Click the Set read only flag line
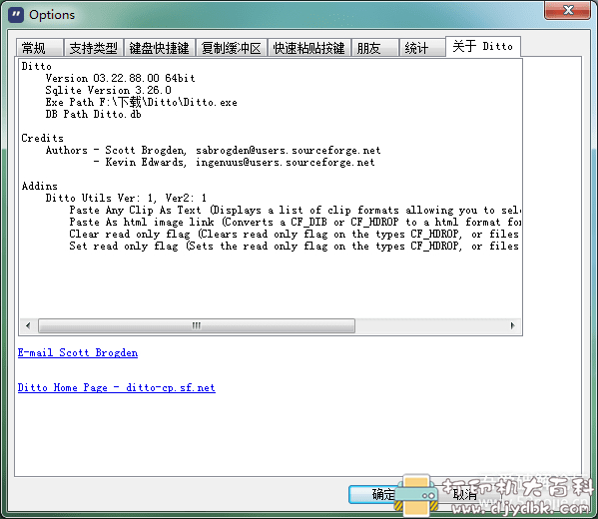 [295, 246]
